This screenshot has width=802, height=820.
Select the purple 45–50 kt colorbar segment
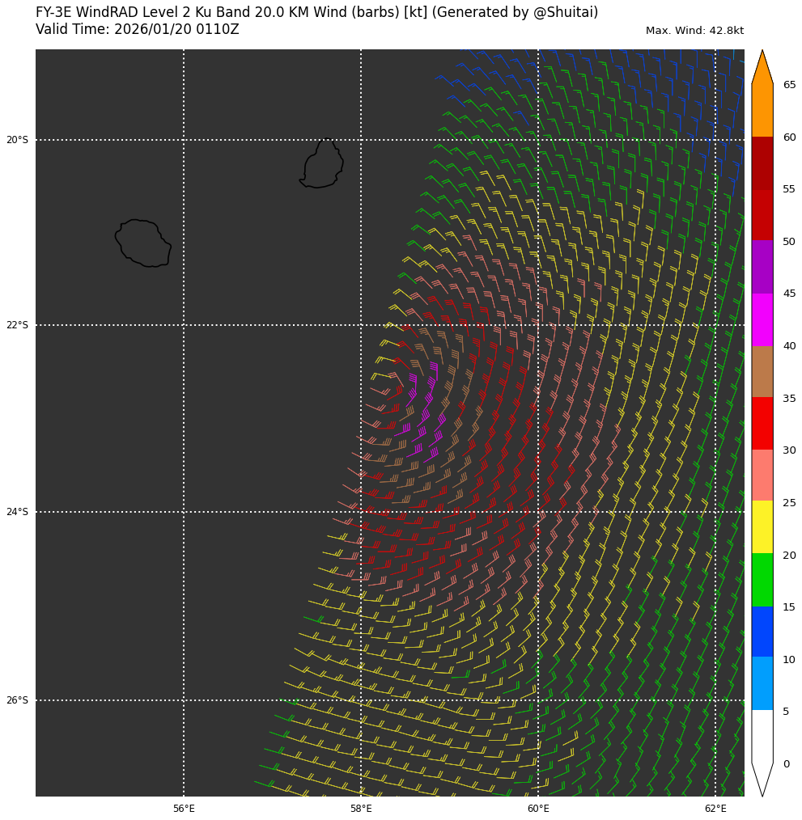click(x=762, y=267)
